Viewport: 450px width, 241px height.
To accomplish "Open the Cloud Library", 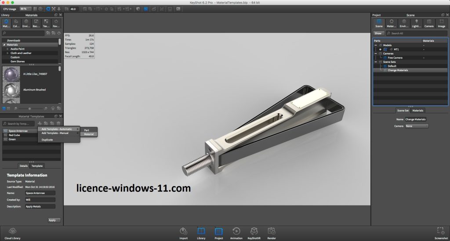I will pyautogui.click(x=13, y=232).
